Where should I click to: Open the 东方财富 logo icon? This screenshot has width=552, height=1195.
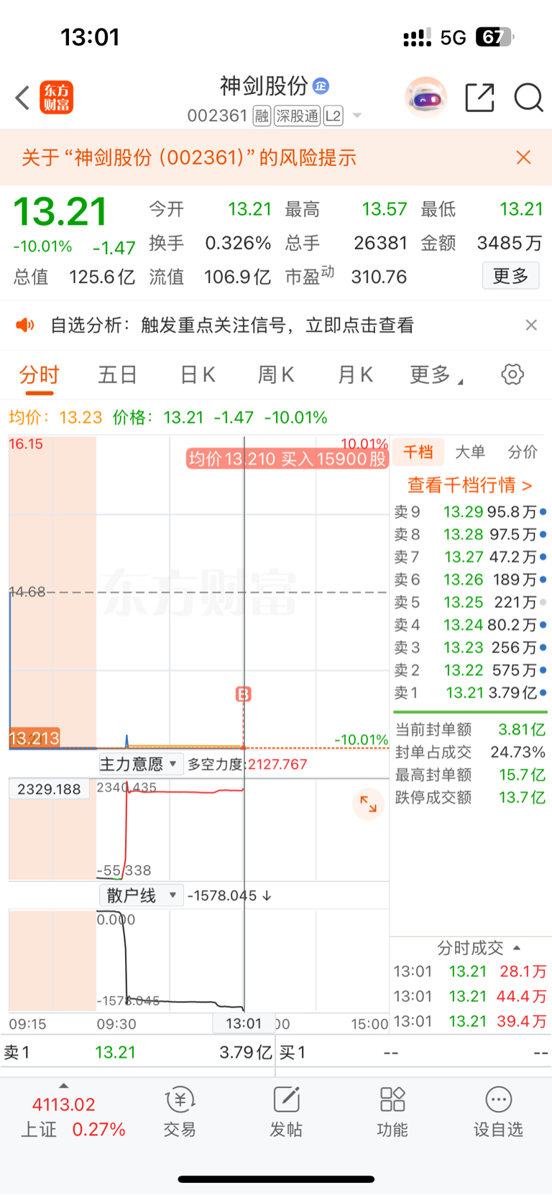coord(56,98)
